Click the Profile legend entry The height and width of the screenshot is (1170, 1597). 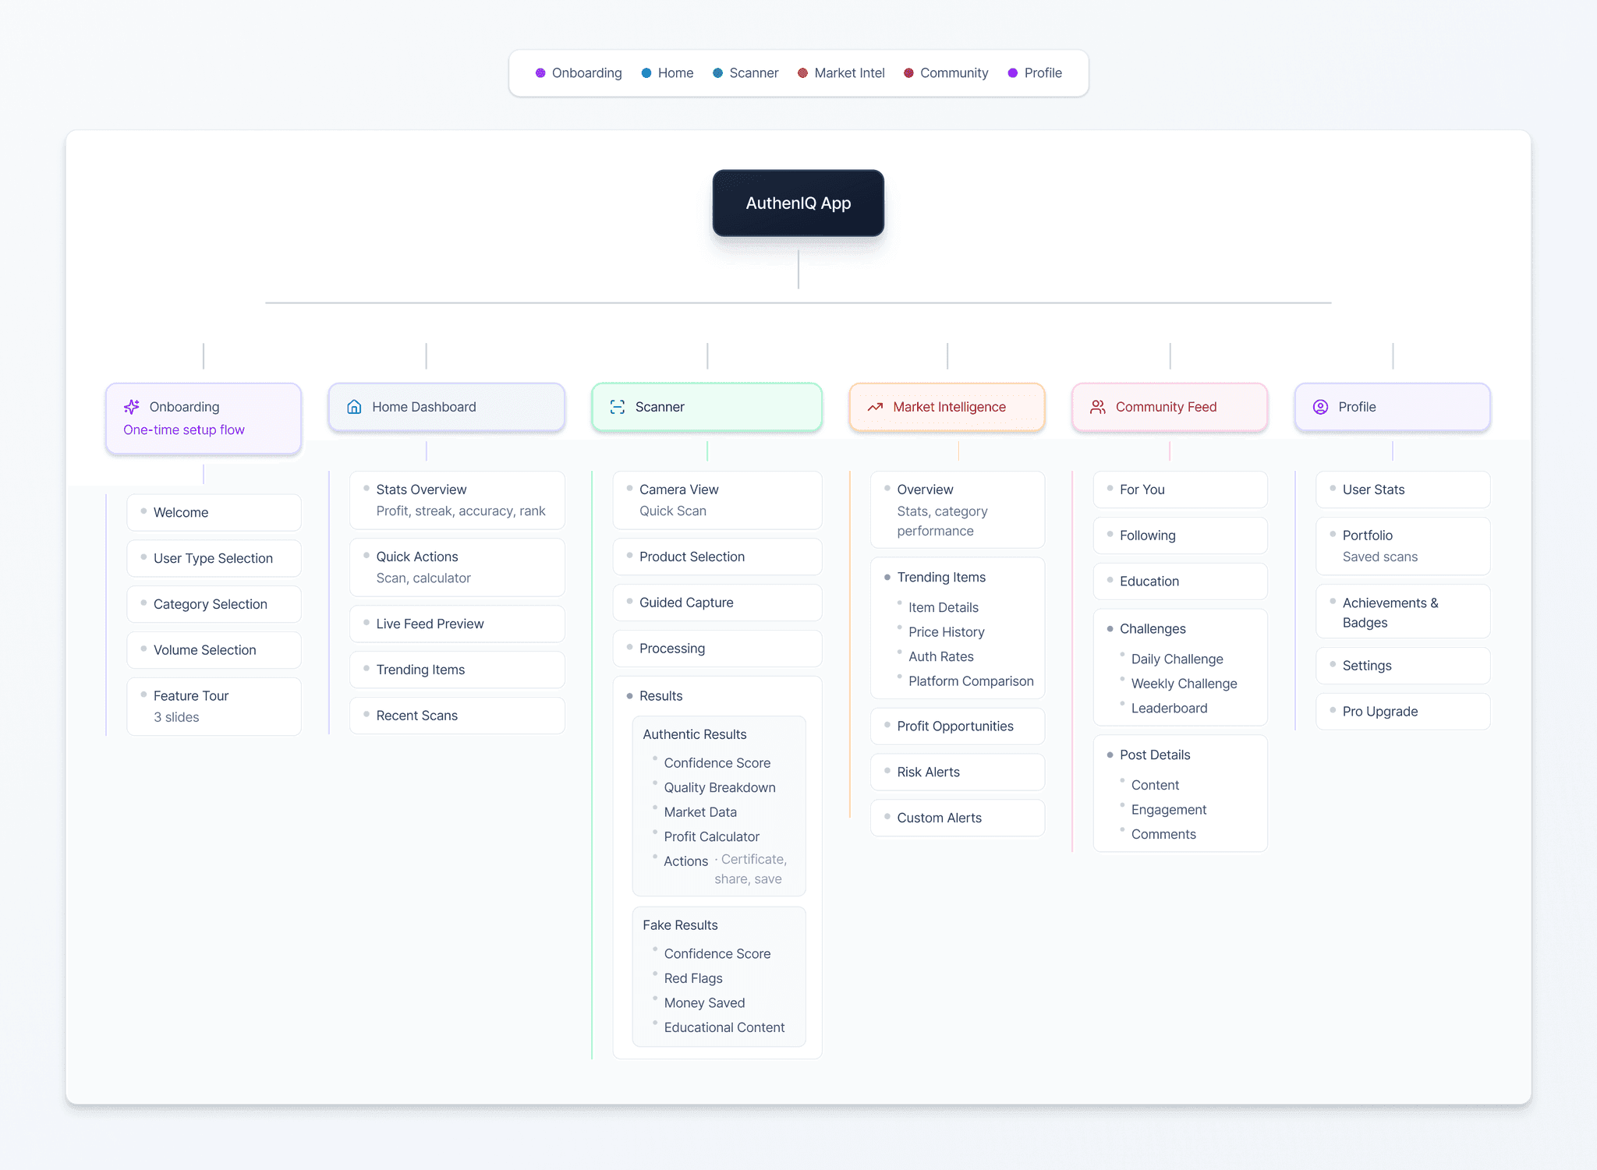[1035, 73]
